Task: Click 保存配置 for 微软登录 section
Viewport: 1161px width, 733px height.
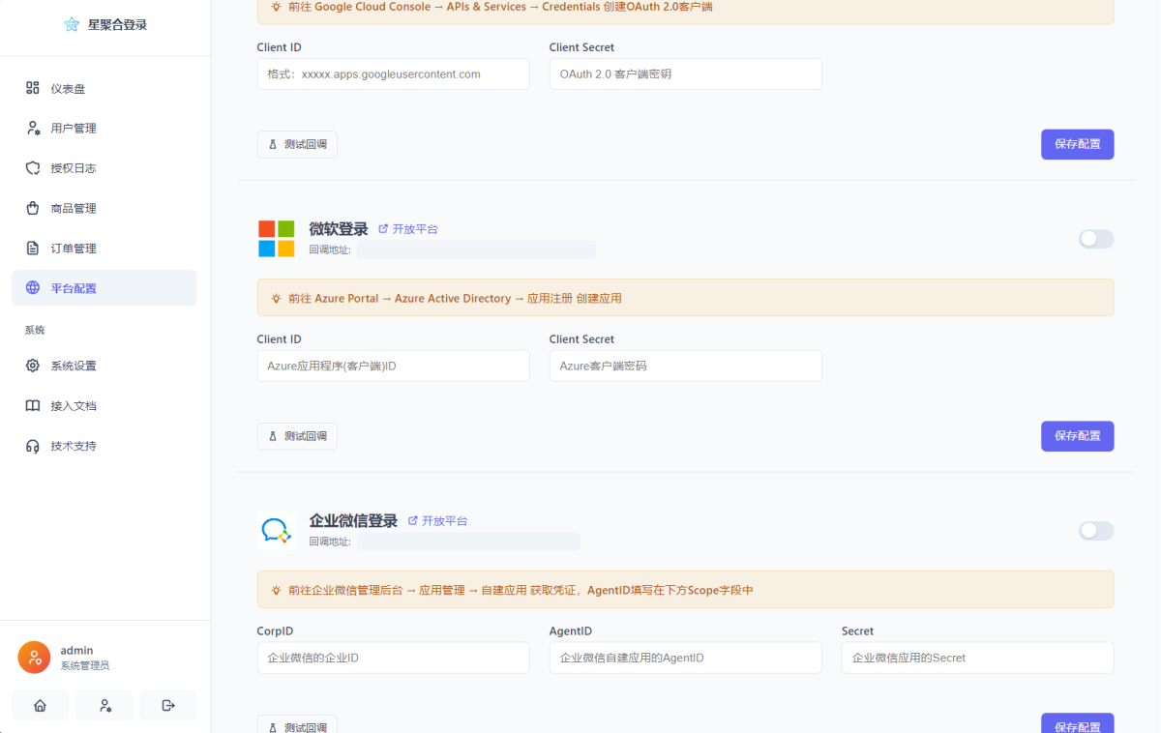Action: click(x=1078, y=436)
